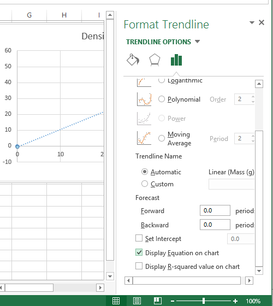273x306 pixels.
Task: Click the Custom trendline name text box
Action: point(232,185)
